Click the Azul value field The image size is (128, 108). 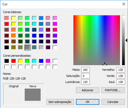[x=121, y=82]
